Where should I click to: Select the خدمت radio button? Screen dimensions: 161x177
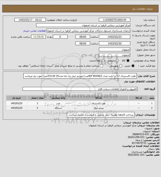tap(117, 61)
